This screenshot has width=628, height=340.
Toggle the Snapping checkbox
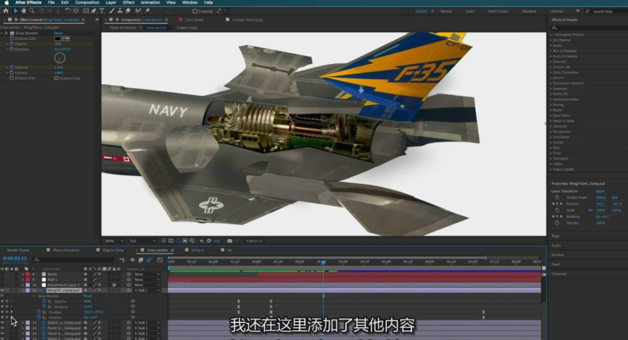pos(195,11)
